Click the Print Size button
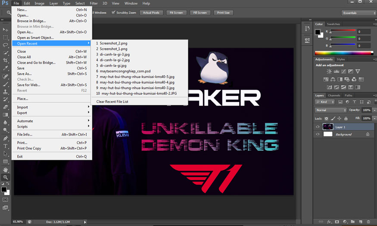This screenshot has height=226, width=377. [x=223, y=13]
